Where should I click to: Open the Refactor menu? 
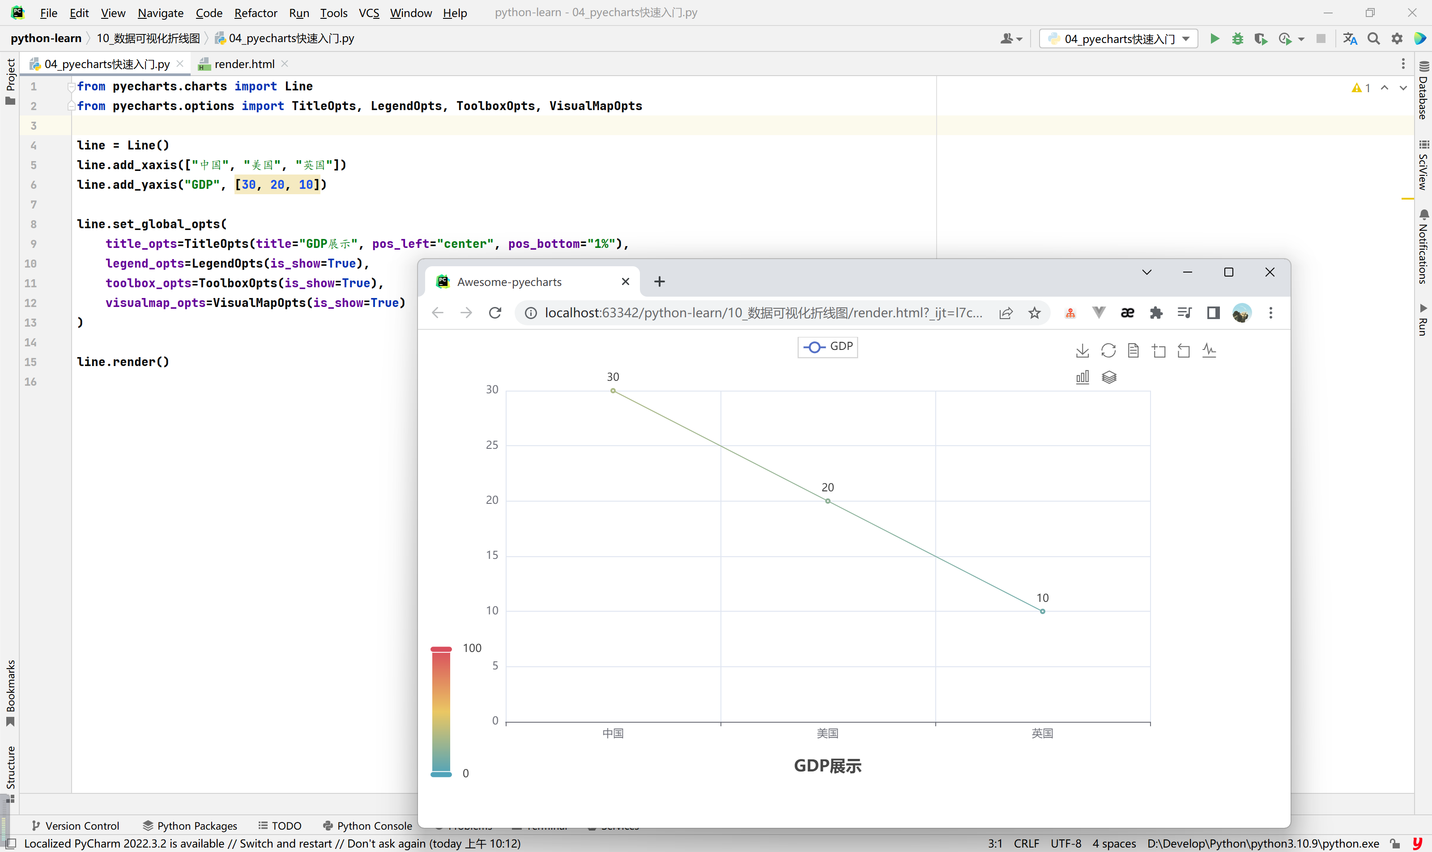[256, 13]
